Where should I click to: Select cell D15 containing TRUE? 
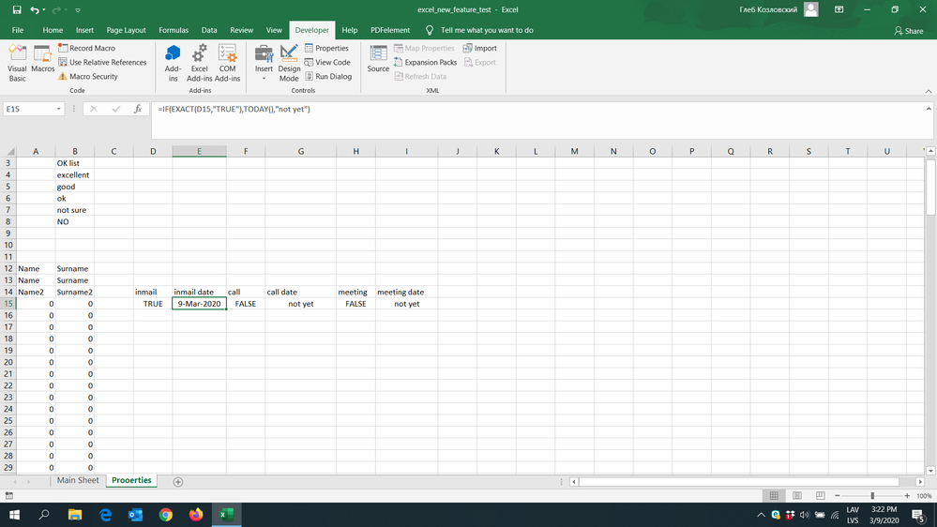pyautogui.click(x=153, y=304)
